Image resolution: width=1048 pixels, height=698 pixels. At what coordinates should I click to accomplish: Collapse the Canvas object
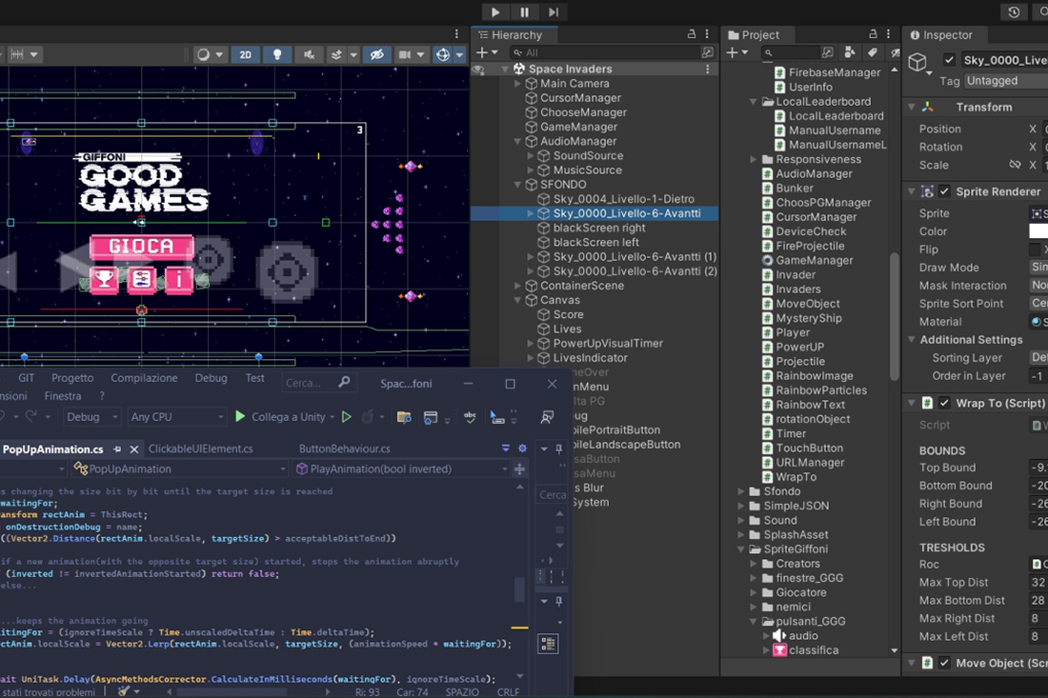[517, 300]
